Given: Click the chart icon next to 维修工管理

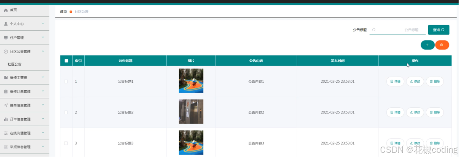Looking at the screenshot, I should tap(6, 78).
